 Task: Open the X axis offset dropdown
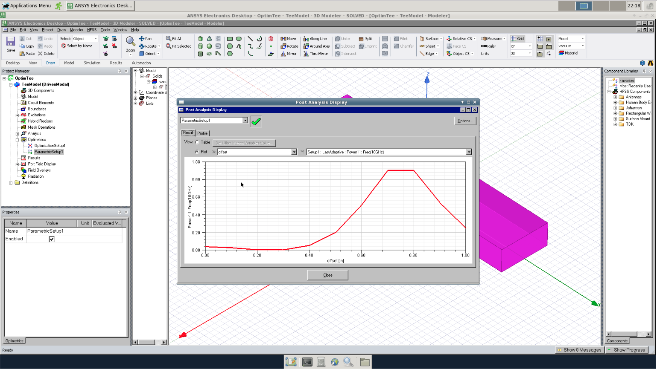point(294,152)
